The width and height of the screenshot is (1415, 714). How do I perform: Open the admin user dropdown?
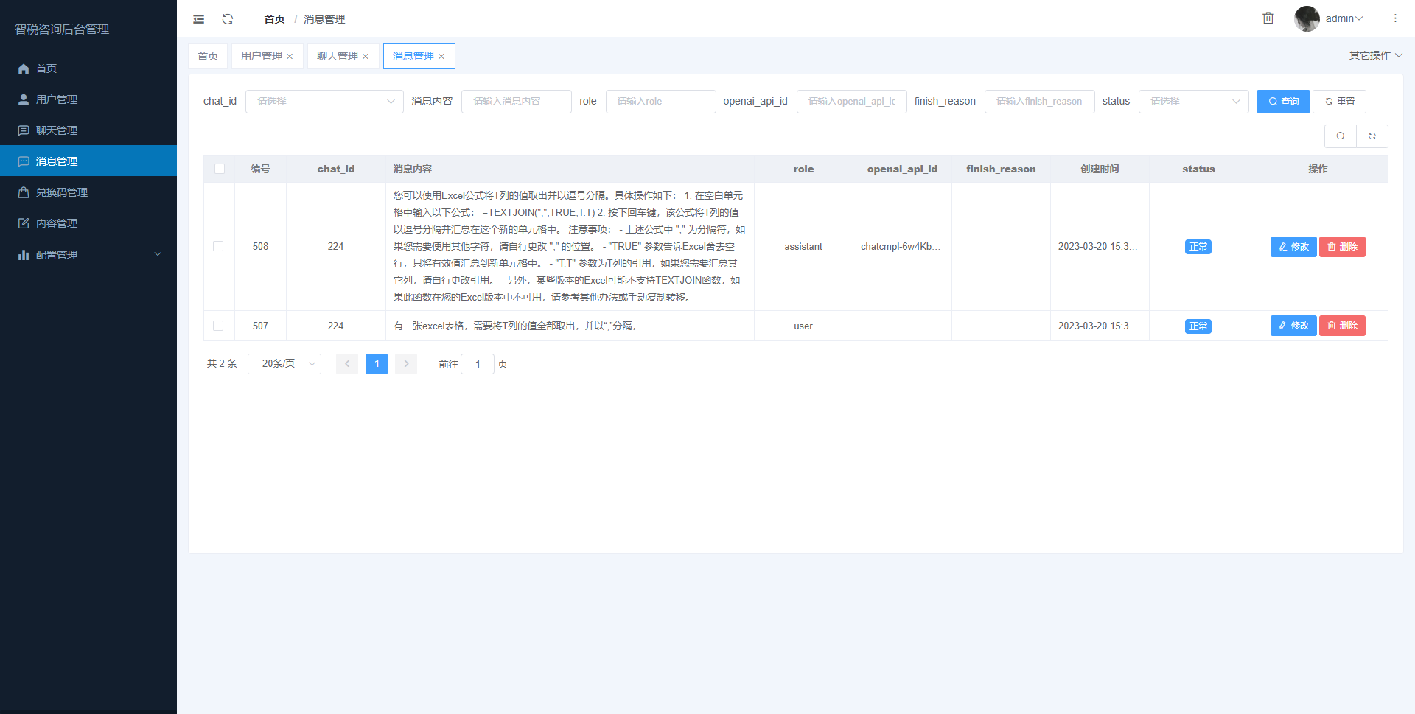tap(1344, 18)
